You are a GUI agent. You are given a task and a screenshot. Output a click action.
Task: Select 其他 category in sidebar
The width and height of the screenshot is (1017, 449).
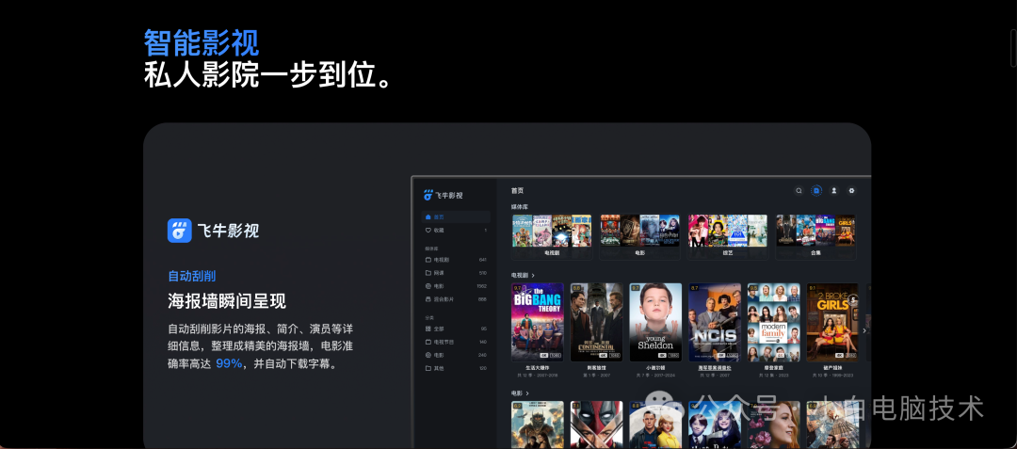(x=456, y=368)
